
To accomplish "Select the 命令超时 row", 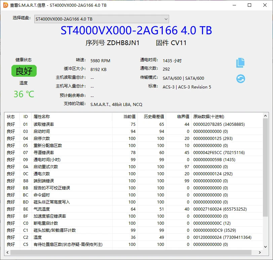I will pyautogui.click(x=133, y=195).
